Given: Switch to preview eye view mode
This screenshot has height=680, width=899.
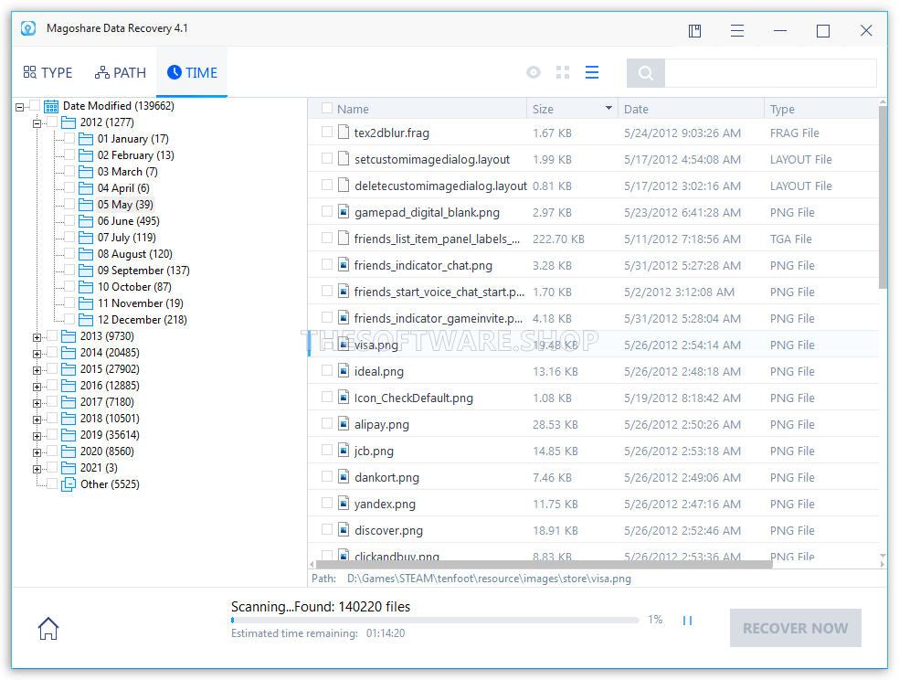Looking at the screenshot, I should point(534,72).
